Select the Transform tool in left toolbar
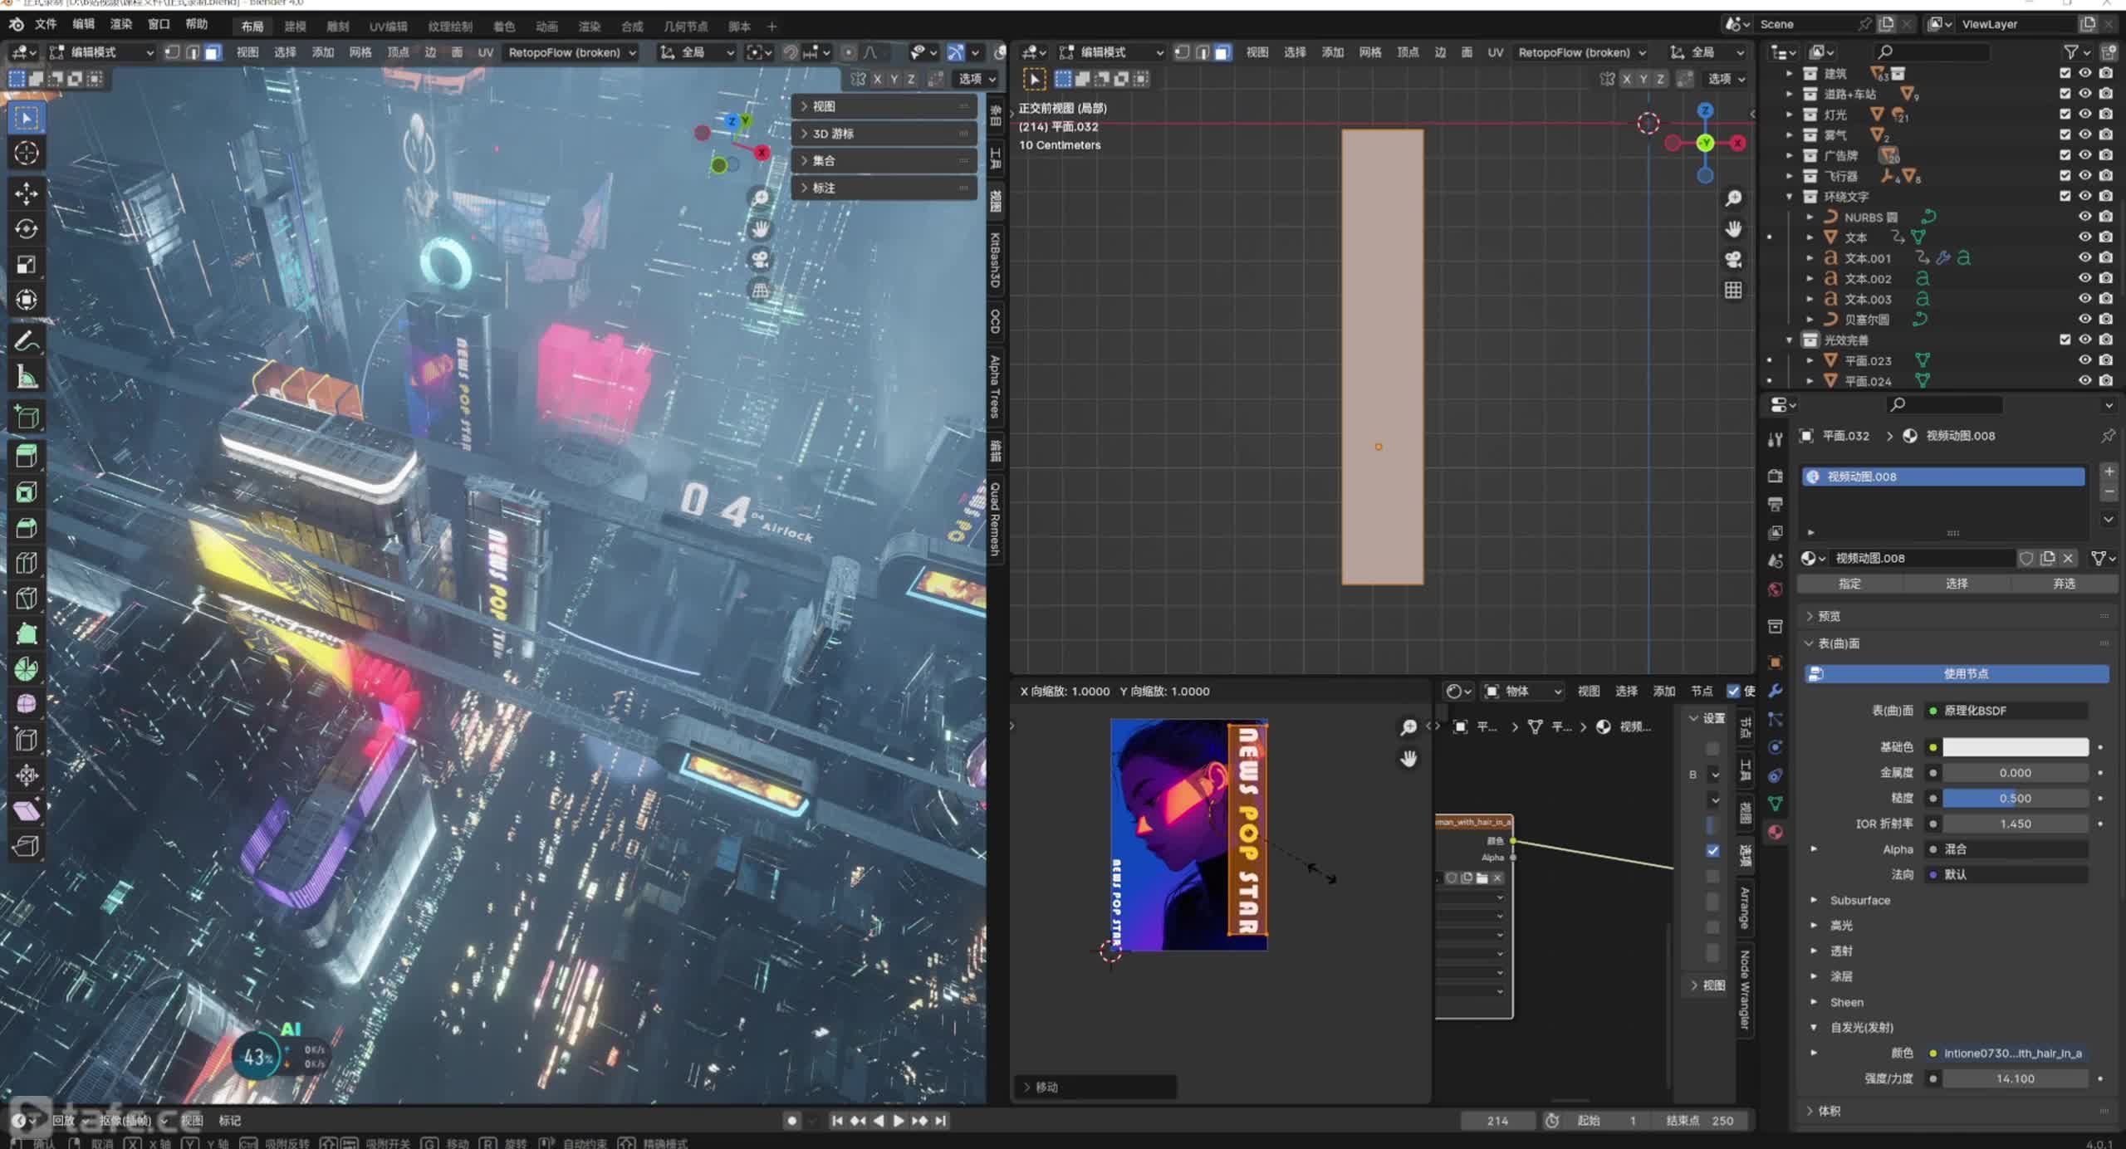 27,300
